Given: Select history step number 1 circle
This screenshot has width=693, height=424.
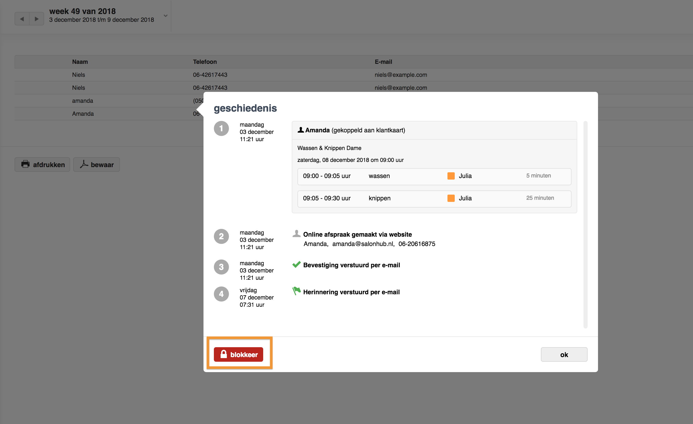Looking at the screenshot, I should click(x=221, y=128).
